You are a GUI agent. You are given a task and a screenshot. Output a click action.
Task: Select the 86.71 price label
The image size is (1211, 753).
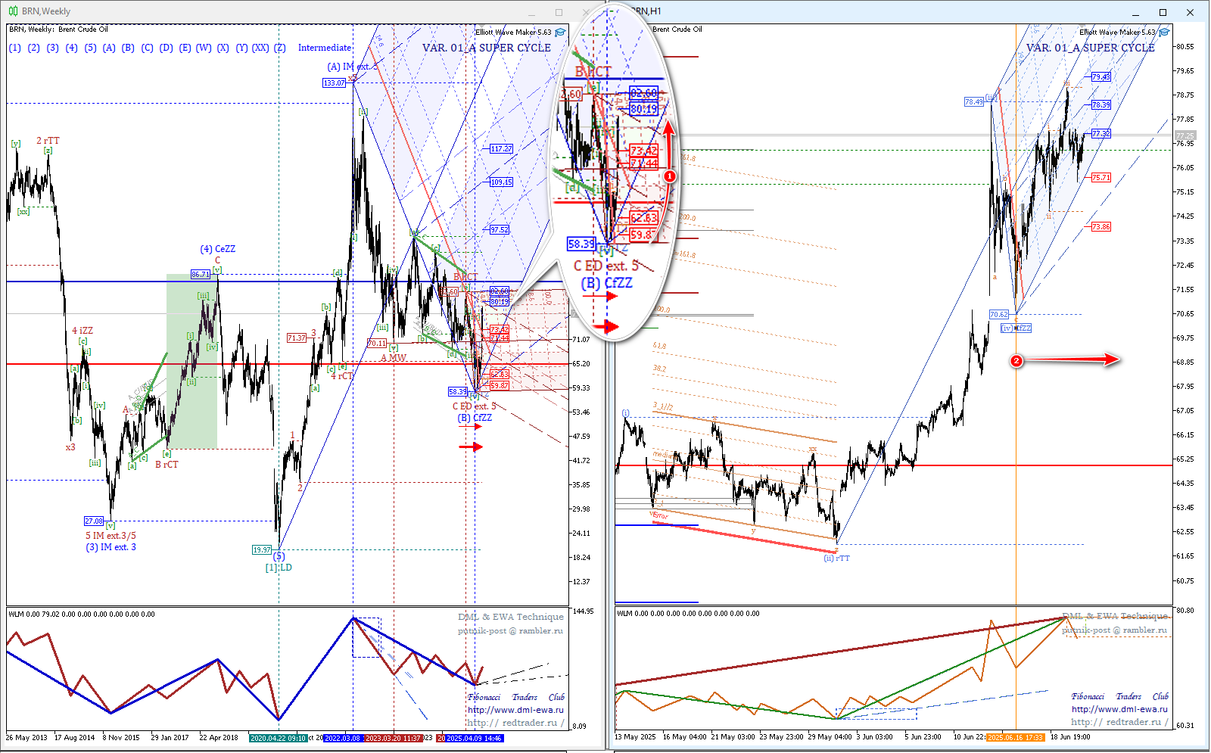(200, 275)
